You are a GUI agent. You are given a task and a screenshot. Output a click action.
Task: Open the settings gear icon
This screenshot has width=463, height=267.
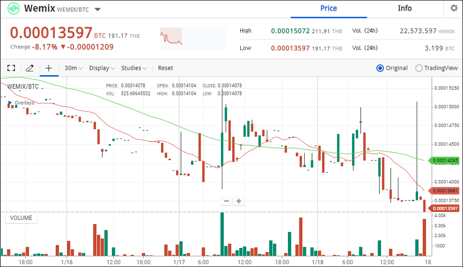453,8
